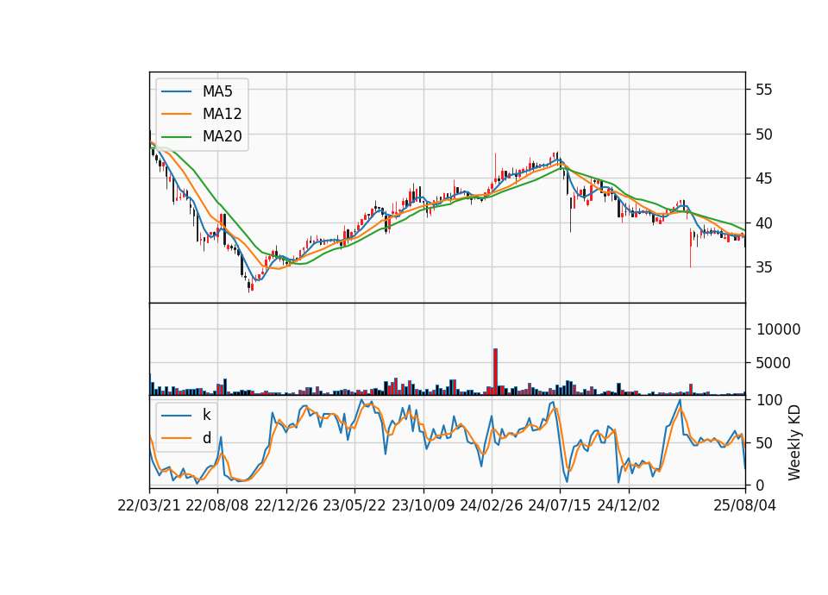Viewport: 828px width, 595px height.
Task: Click the Weekly KD axis title
Action: click(x=794, y=442)
